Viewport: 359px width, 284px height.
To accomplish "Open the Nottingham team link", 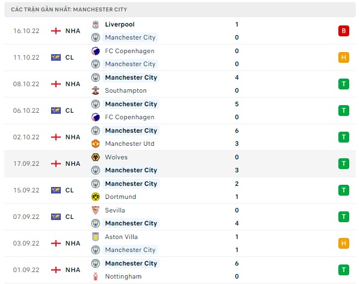I will click(x=123, y=276).
